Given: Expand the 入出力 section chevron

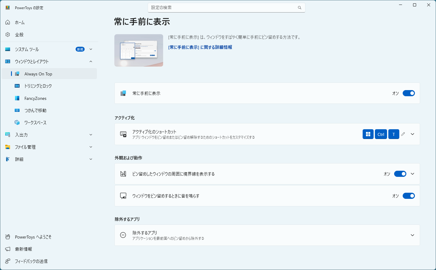Looking at the screenshot, I should coord(91,135).
